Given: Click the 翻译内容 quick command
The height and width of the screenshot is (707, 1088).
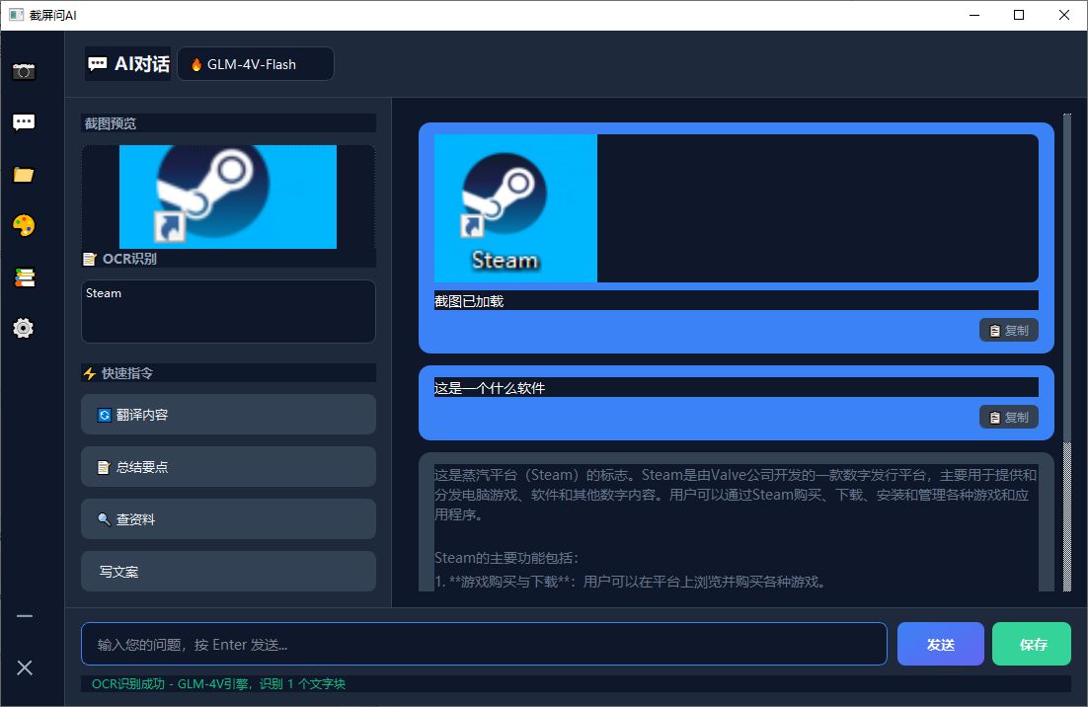Looking at the screenshot, I should click(x=228, y=414).
